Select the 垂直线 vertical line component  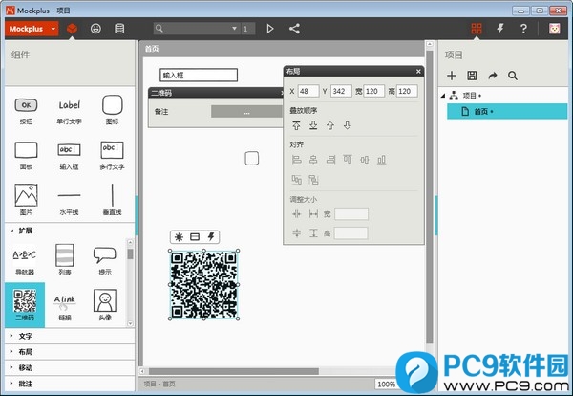[112, 200]
